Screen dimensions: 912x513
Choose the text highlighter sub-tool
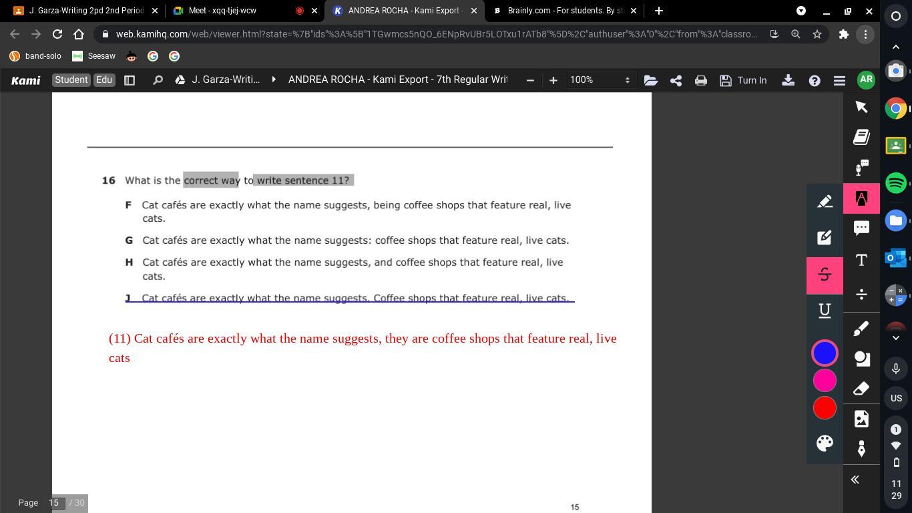[x=825, y=201]
